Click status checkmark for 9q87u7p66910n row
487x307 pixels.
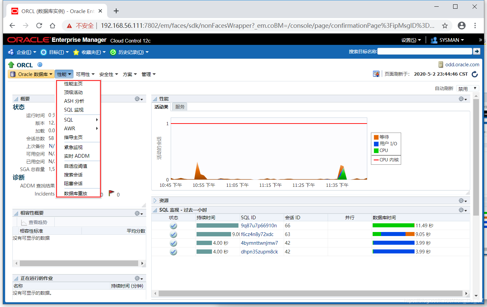click(x=173, y=226)
